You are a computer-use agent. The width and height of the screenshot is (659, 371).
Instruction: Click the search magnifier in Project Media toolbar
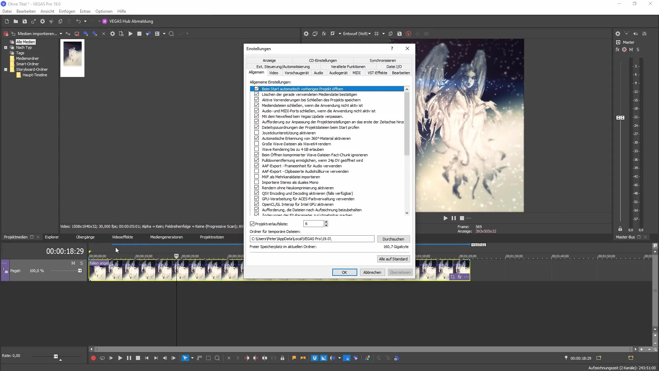pos(171,34)
